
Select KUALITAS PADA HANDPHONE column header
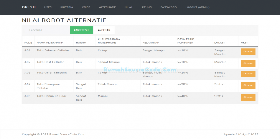(x=109, y=41)
